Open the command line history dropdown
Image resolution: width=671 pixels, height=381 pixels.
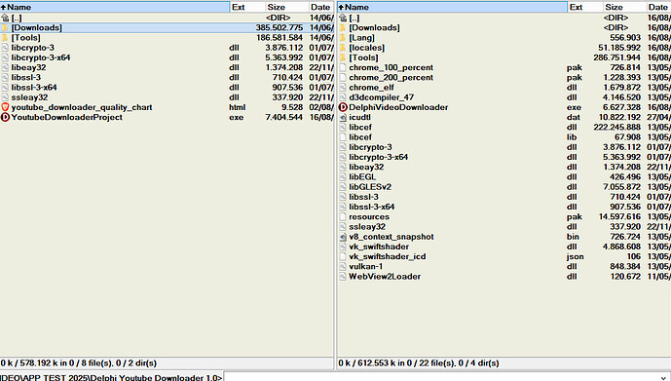click(x=664, y=378)
